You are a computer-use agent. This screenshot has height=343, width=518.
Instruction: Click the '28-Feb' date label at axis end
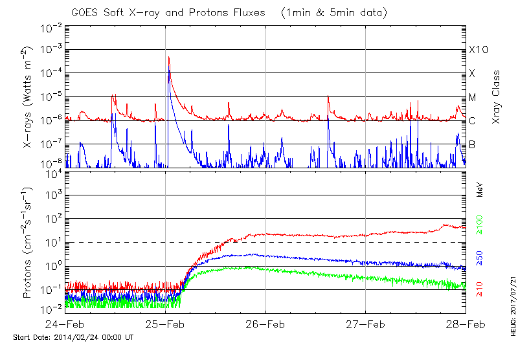(466, 323)
